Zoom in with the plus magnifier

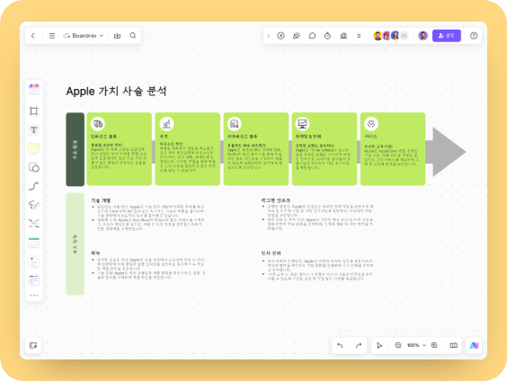click(x=434, y=345)
